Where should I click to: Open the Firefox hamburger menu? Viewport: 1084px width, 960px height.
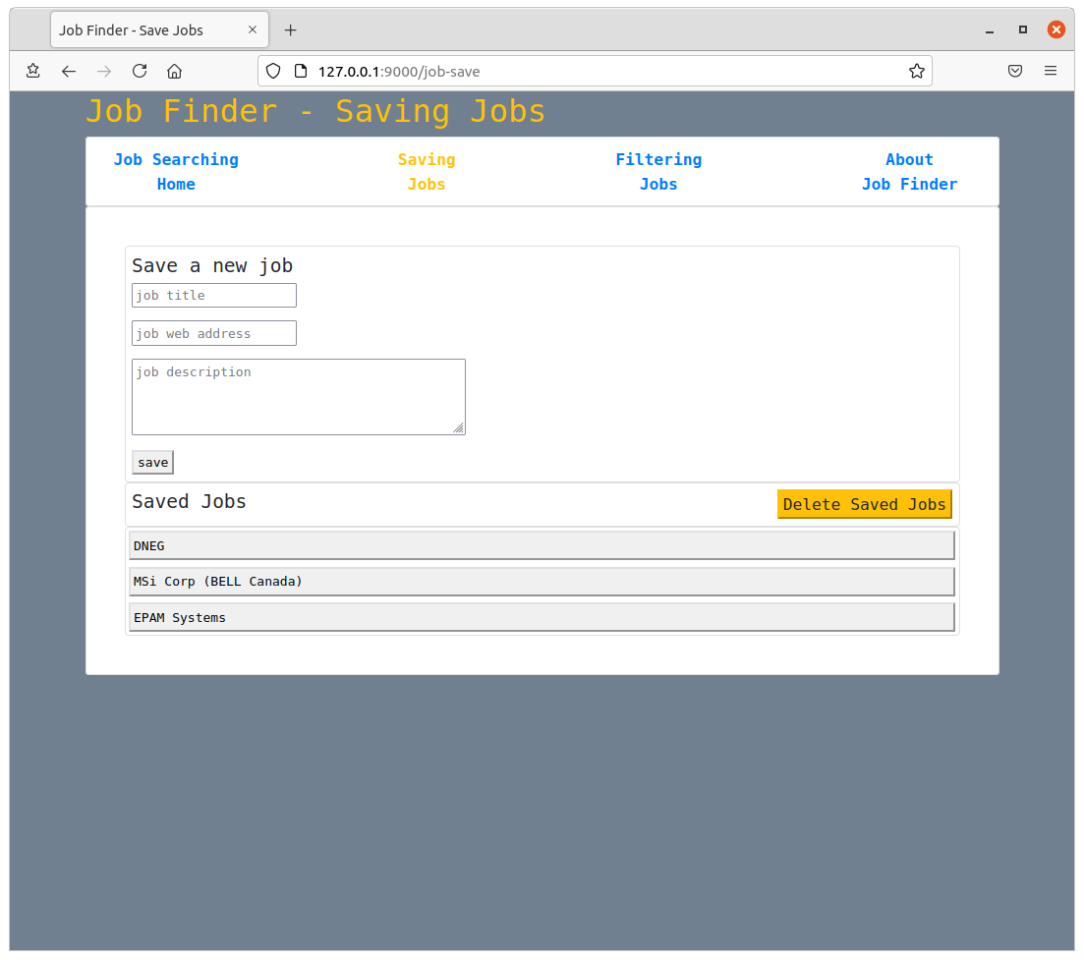pyautogui.click(x=1051, y=71)
